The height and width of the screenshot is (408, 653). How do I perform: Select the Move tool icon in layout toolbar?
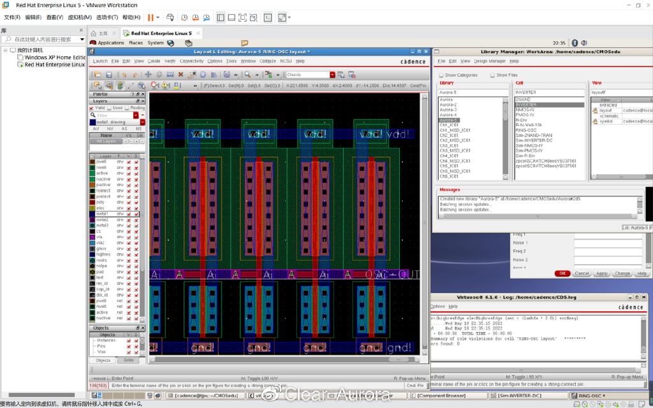click(148, 75)
